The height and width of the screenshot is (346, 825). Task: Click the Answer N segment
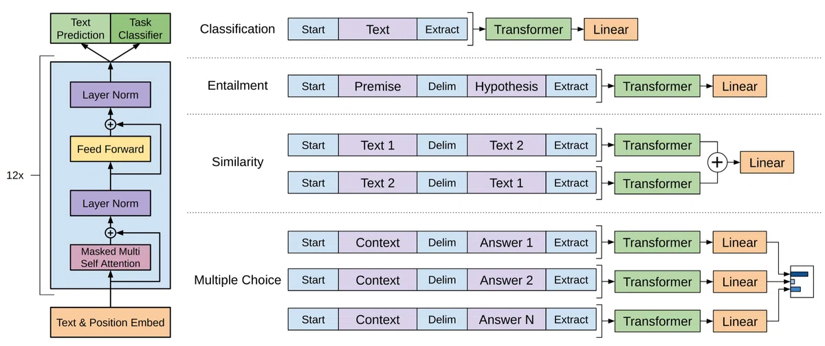507,320
